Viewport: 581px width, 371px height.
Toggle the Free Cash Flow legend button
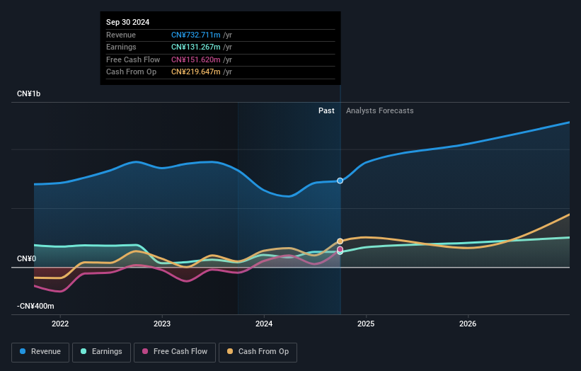pos(175,352)
